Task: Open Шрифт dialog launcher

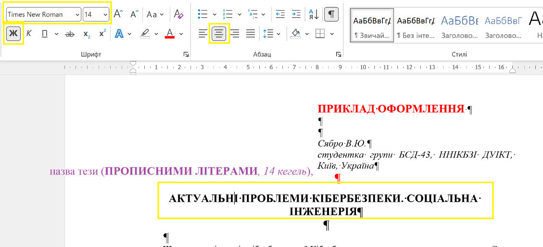Action: [x=187, y=54]
